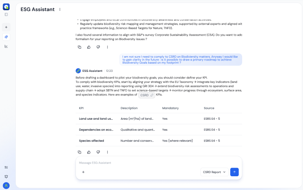Send message with blue arrow button

tap(234, 172)
